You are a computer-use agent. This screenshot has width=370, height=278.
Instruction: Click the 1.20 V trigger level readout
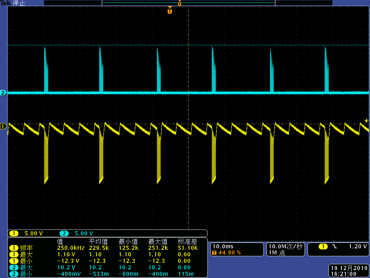tap(358, 247)
